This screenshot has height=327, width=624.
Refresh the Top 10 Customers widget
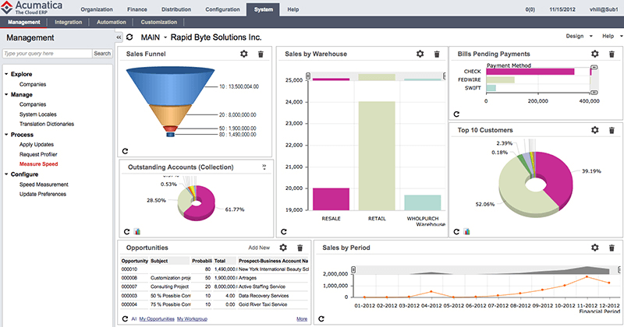456,232
